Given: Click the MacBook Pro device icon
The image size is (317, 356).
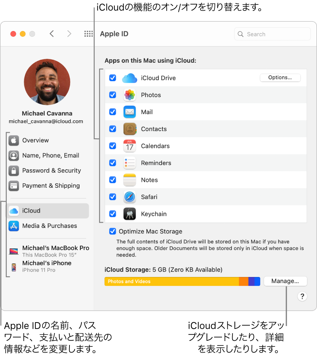Looking at the screenshot, I should pos(14,251).
